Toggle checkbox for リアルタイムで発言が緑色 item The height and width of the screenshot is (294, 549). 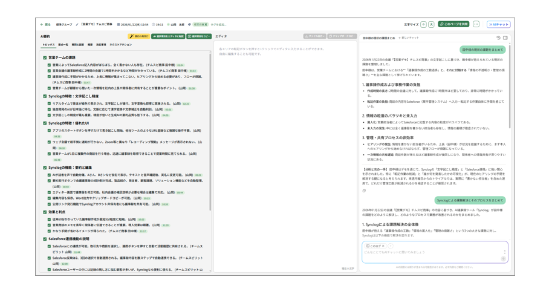[x=50, y=103]
